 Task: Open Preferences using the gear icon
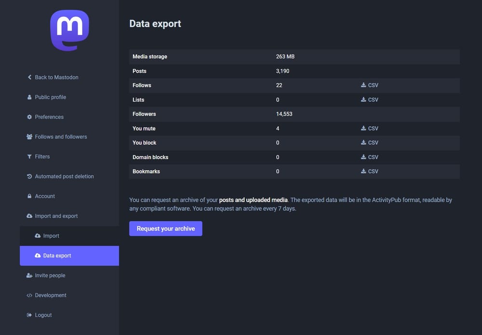pos(29,117)
